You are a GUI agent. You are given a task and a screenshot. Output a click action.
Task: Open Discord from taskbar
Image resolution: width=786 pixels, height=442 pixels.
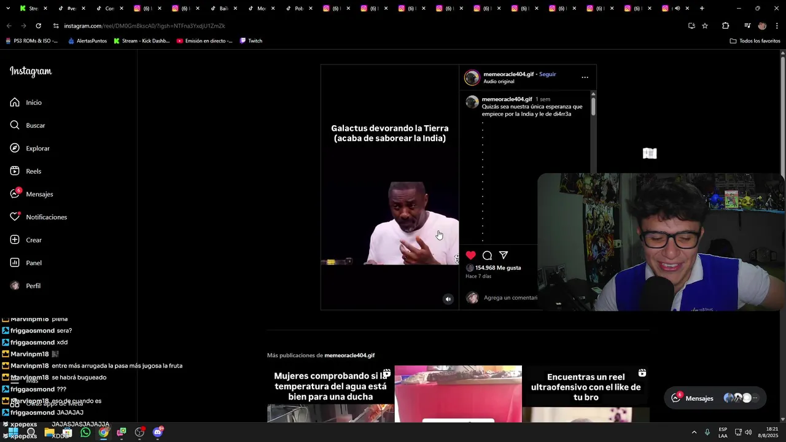(x=158, y=432)
